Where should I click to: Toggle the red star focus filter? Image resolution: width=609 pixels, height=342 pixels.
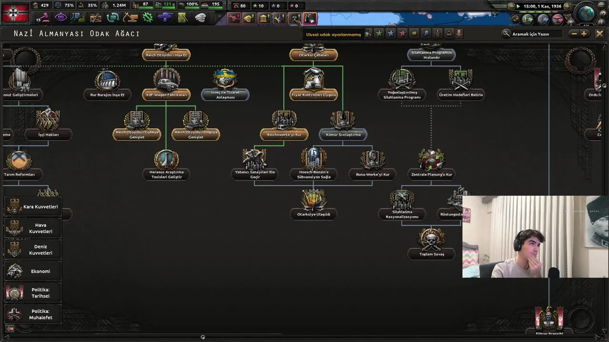coord(403,33)
